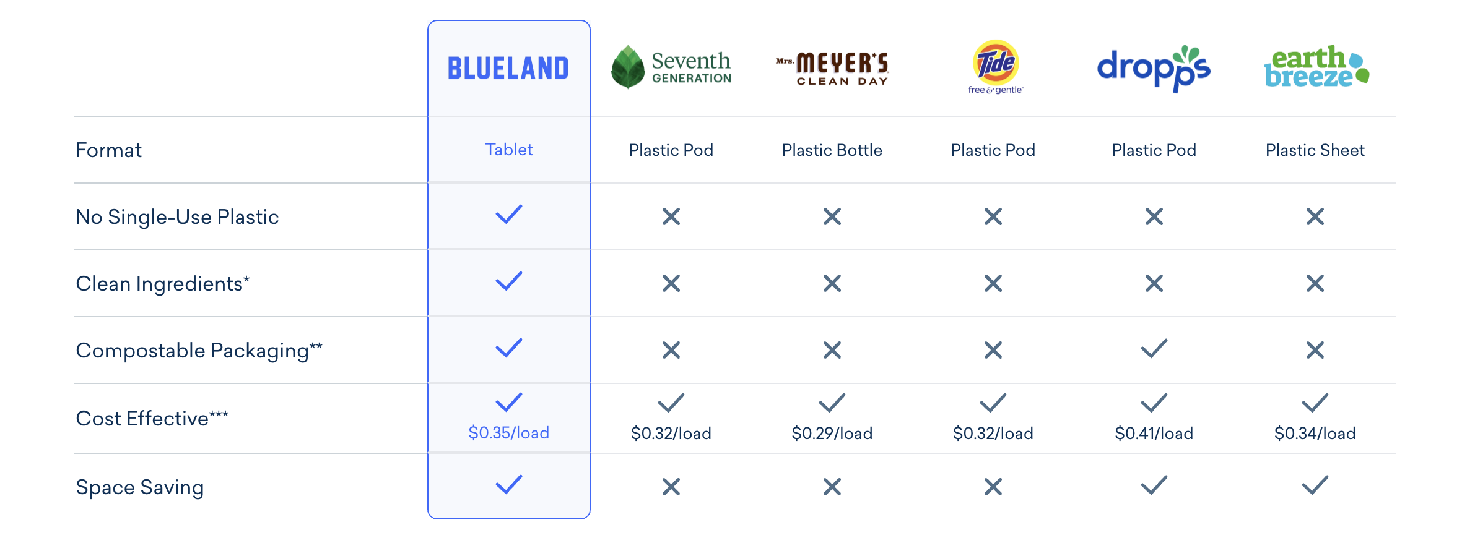Screen dimensions: 1475x543
Task: Click the Dropps $0.41/load price text
Action: (1154, 434)
